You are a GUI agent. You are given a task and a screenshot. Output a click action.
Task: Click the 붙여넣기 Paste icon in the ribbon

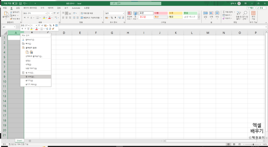click(x=6, y=13)
